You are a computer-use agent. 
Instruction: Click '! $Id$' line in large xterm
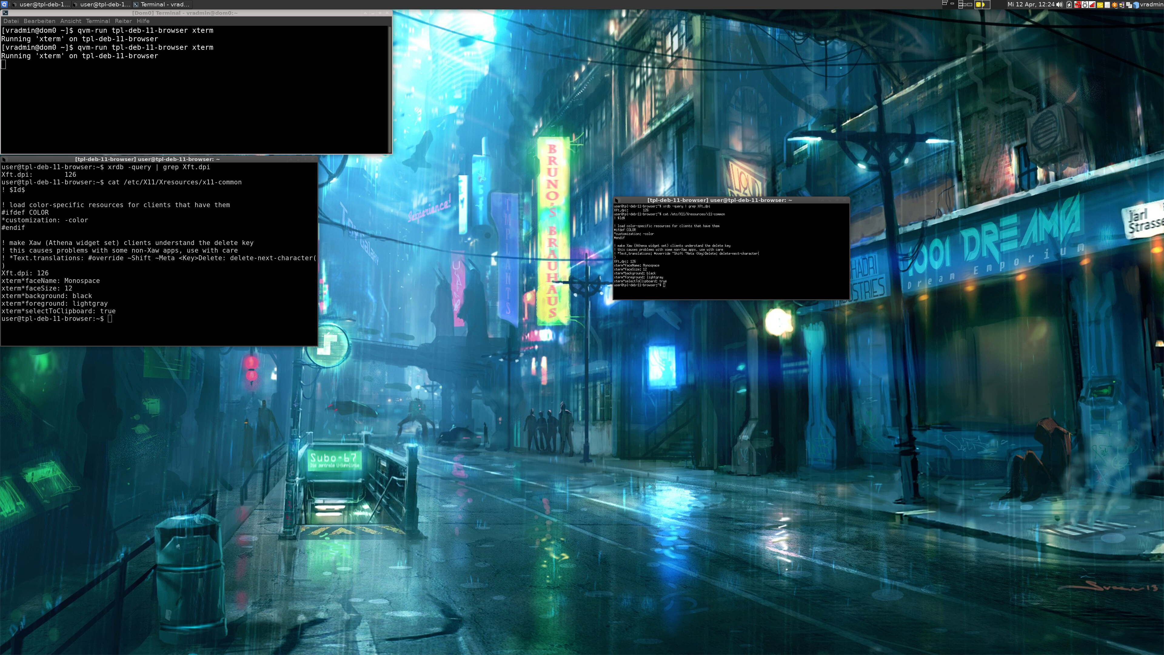tap(13, 190)
